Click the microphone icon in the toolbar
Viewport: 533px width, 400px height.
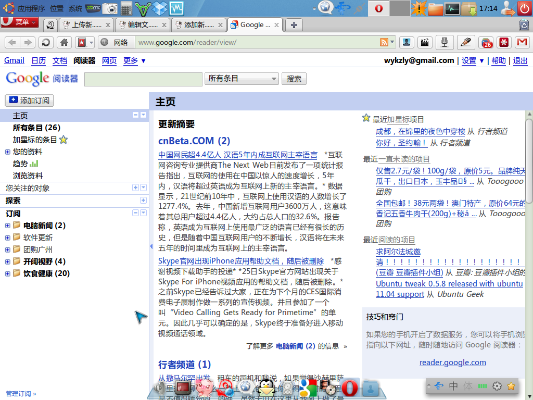tap(445, 43)
